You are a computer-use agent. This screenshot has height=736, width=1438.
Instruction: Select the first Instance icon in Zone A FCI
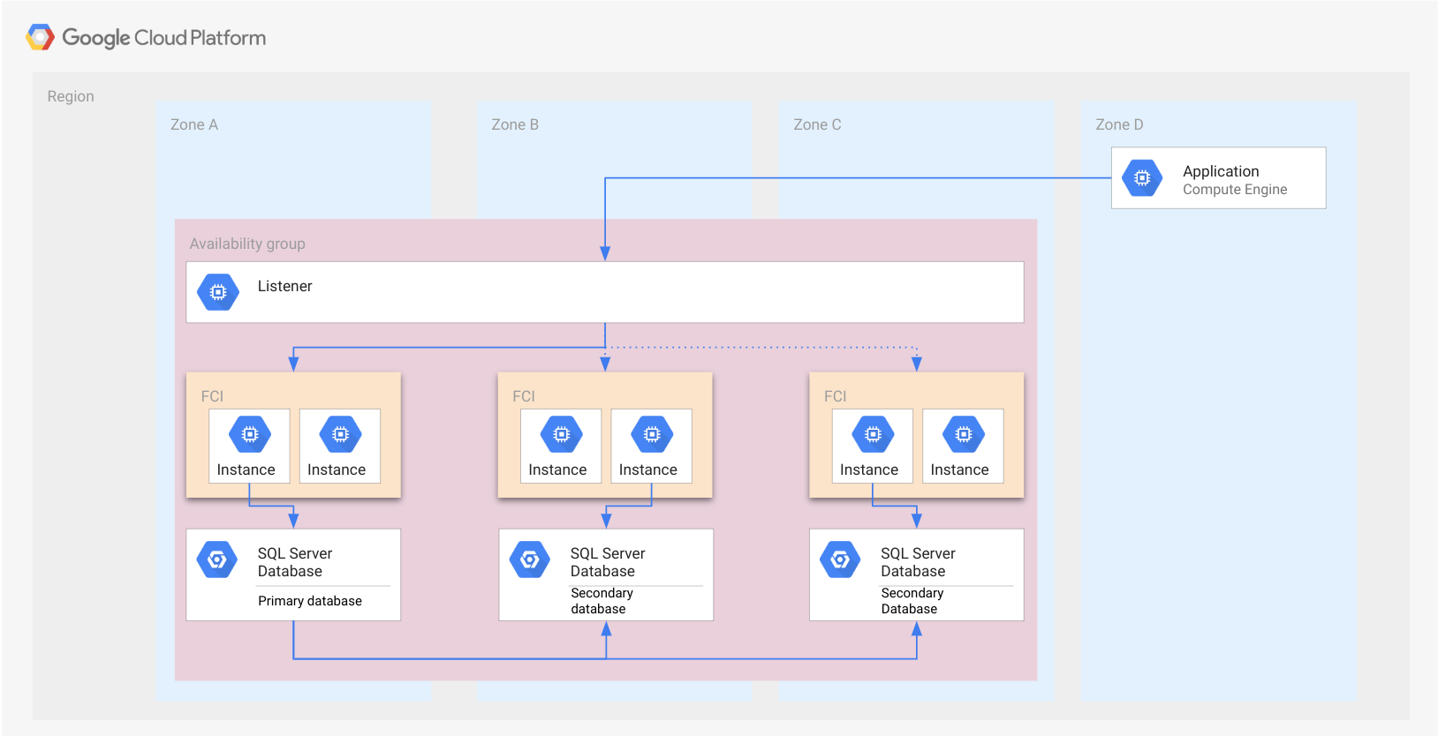coord(250,434)
